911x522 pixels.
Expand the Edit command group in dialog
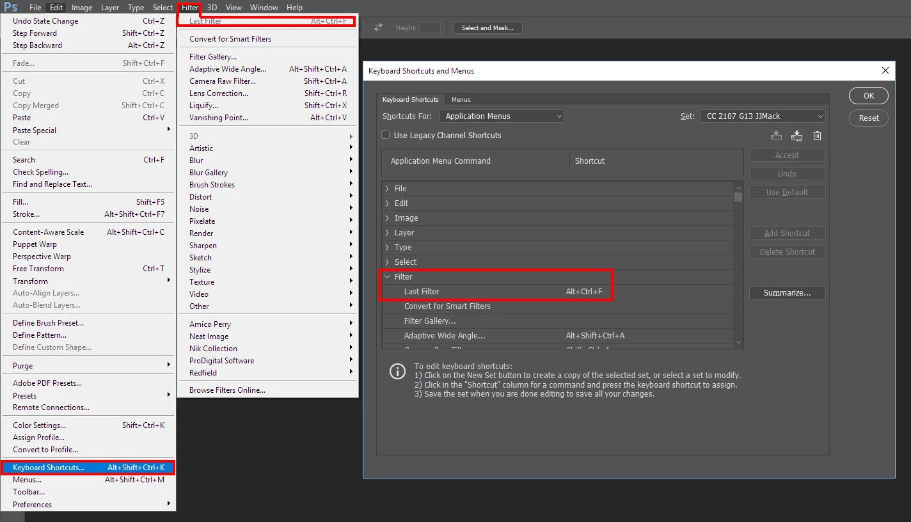point(386,203)
